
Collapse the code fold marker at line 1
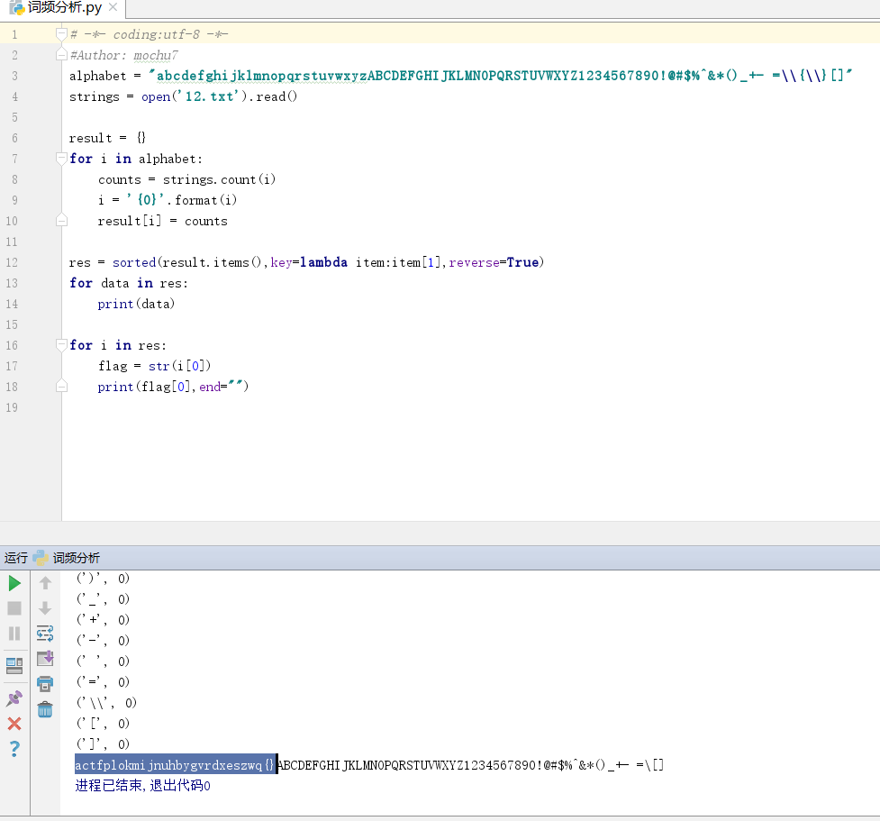click(x=61, y=34)
